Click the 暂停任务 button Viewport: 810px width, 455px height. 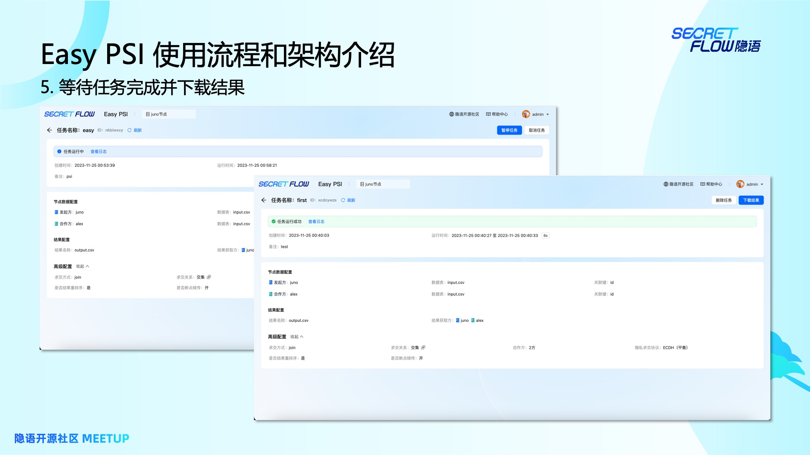pos(509,130)
